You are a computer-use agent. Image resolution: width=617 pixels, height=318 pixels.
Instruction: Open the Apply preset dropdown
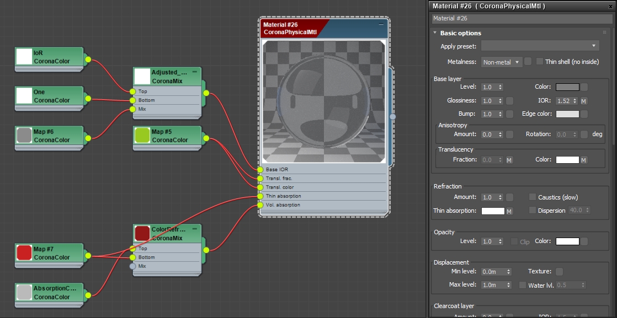pos(540,46)
